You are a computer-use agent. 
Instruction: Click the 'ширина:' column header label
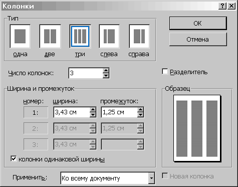pyautogui.click(x=65, y=101)
